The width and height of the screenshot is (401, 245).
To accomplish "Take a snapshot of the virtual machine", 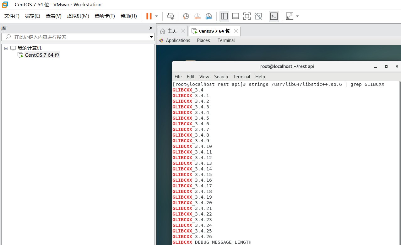I will 186,16.
